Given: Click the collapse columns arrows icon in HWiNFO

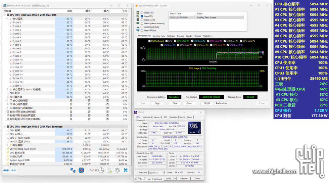Looking at the screenshot, I should pyautogui.click(x=14, y=170).
